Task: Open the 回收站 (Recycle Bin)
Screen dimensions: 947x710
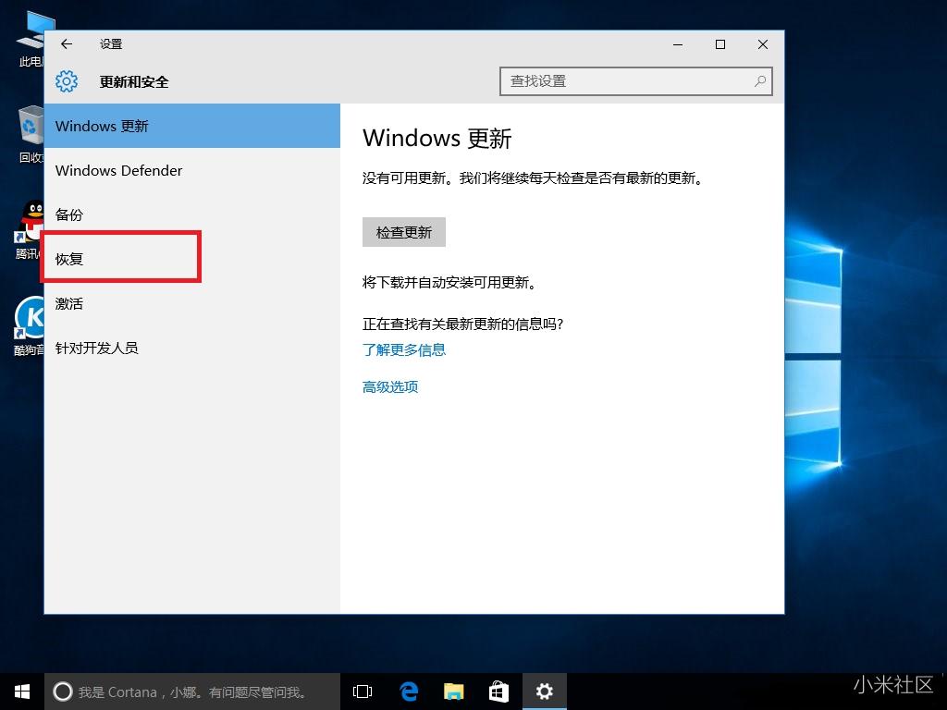Action: 31,125
